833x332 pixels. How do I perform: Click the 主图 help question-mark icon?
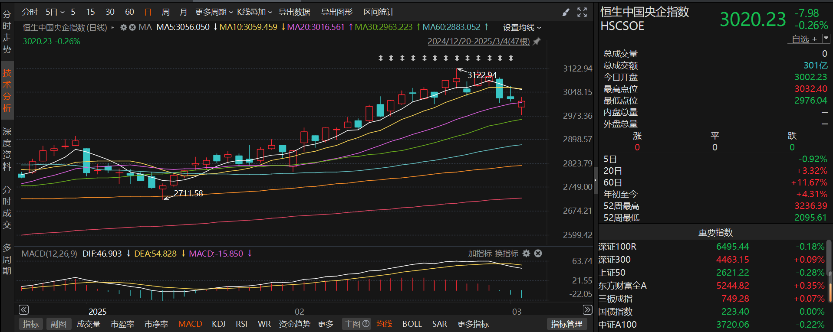[x=366, y=324]
